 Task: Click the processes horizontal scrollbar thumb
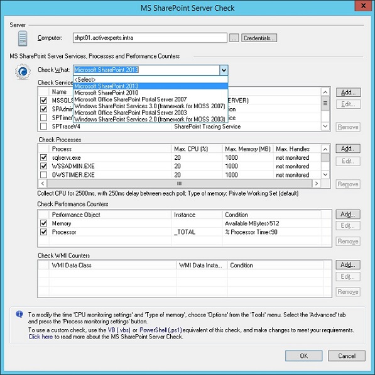click(179, 183)
